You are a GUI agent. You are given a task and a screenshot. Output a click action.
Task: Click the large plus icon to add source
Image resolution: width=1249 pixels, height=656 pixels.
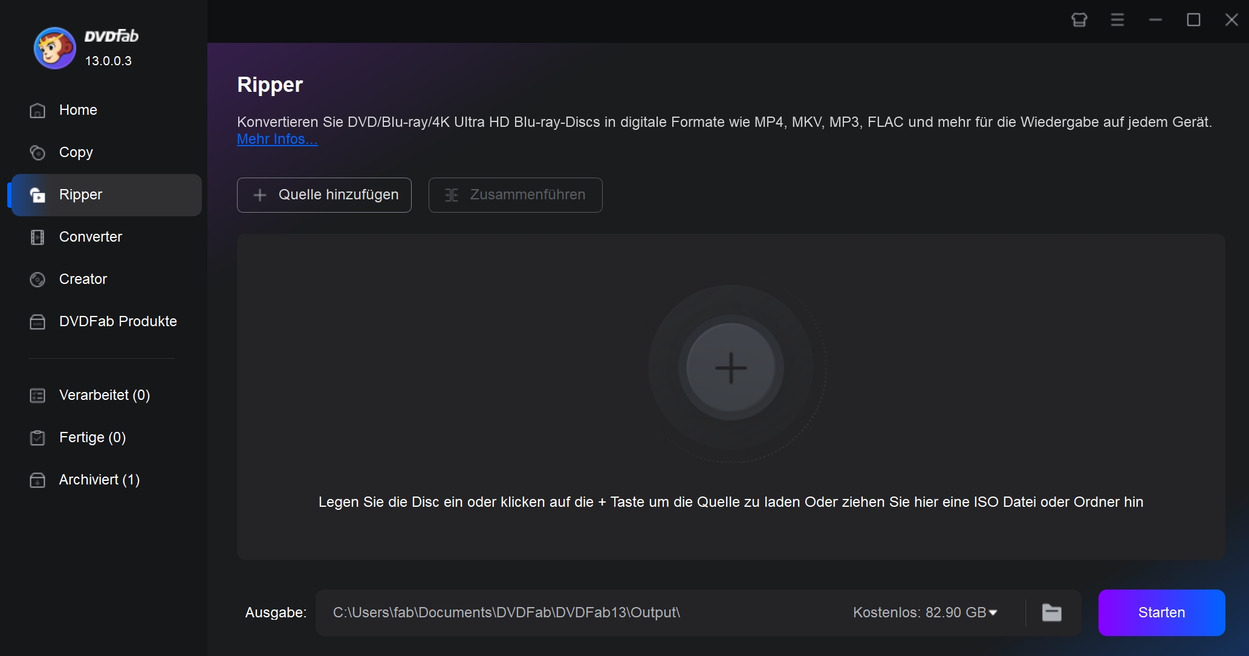730,369
